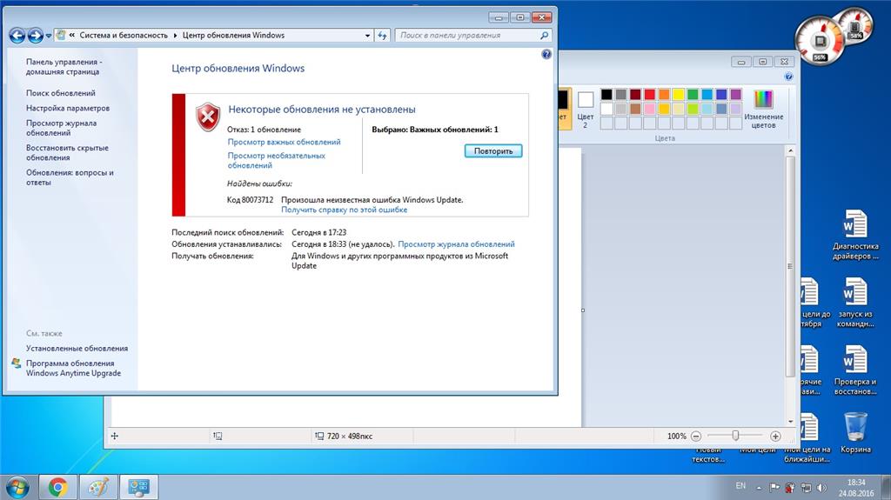Click Paint vertical scrollbar down arrow
The image size is (891, 500).
[790, 422]
